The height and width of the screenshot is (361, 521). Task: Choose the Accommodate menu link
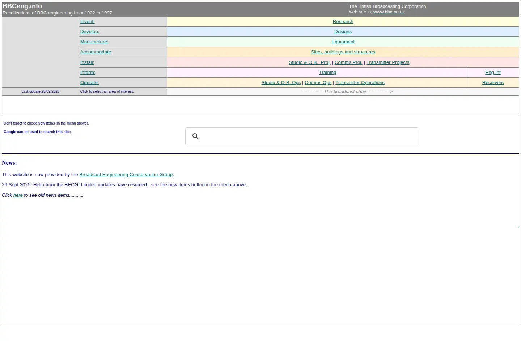tap(96, 52)
